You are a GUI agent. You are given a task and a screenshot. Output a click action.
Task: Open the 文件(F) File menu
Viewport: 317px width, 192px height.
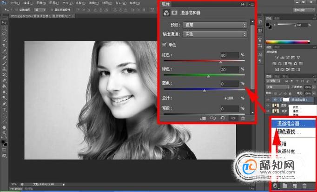(x=15, y=3)
